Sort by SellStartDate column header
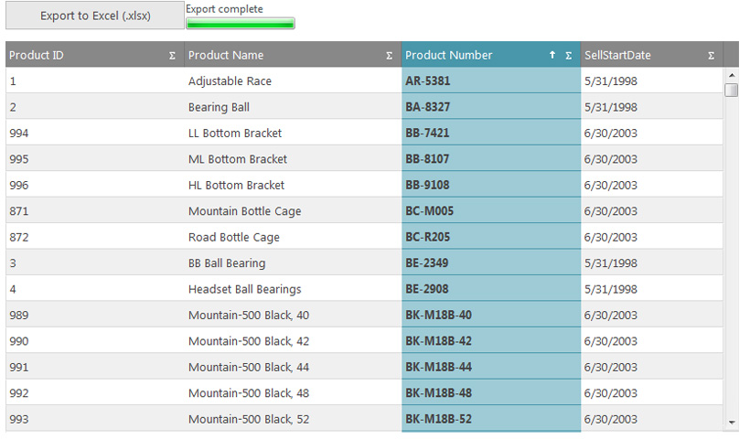 coord(652,55)
